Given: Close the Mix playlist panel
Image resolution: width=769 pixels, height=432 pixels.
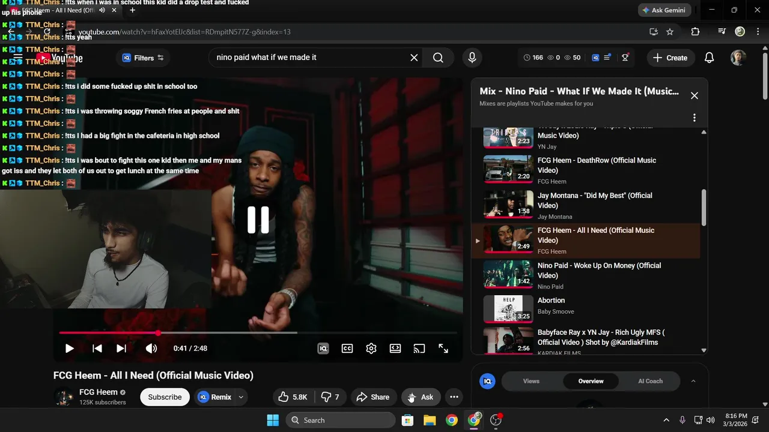Looking at the screenshot, I should 695,95.
